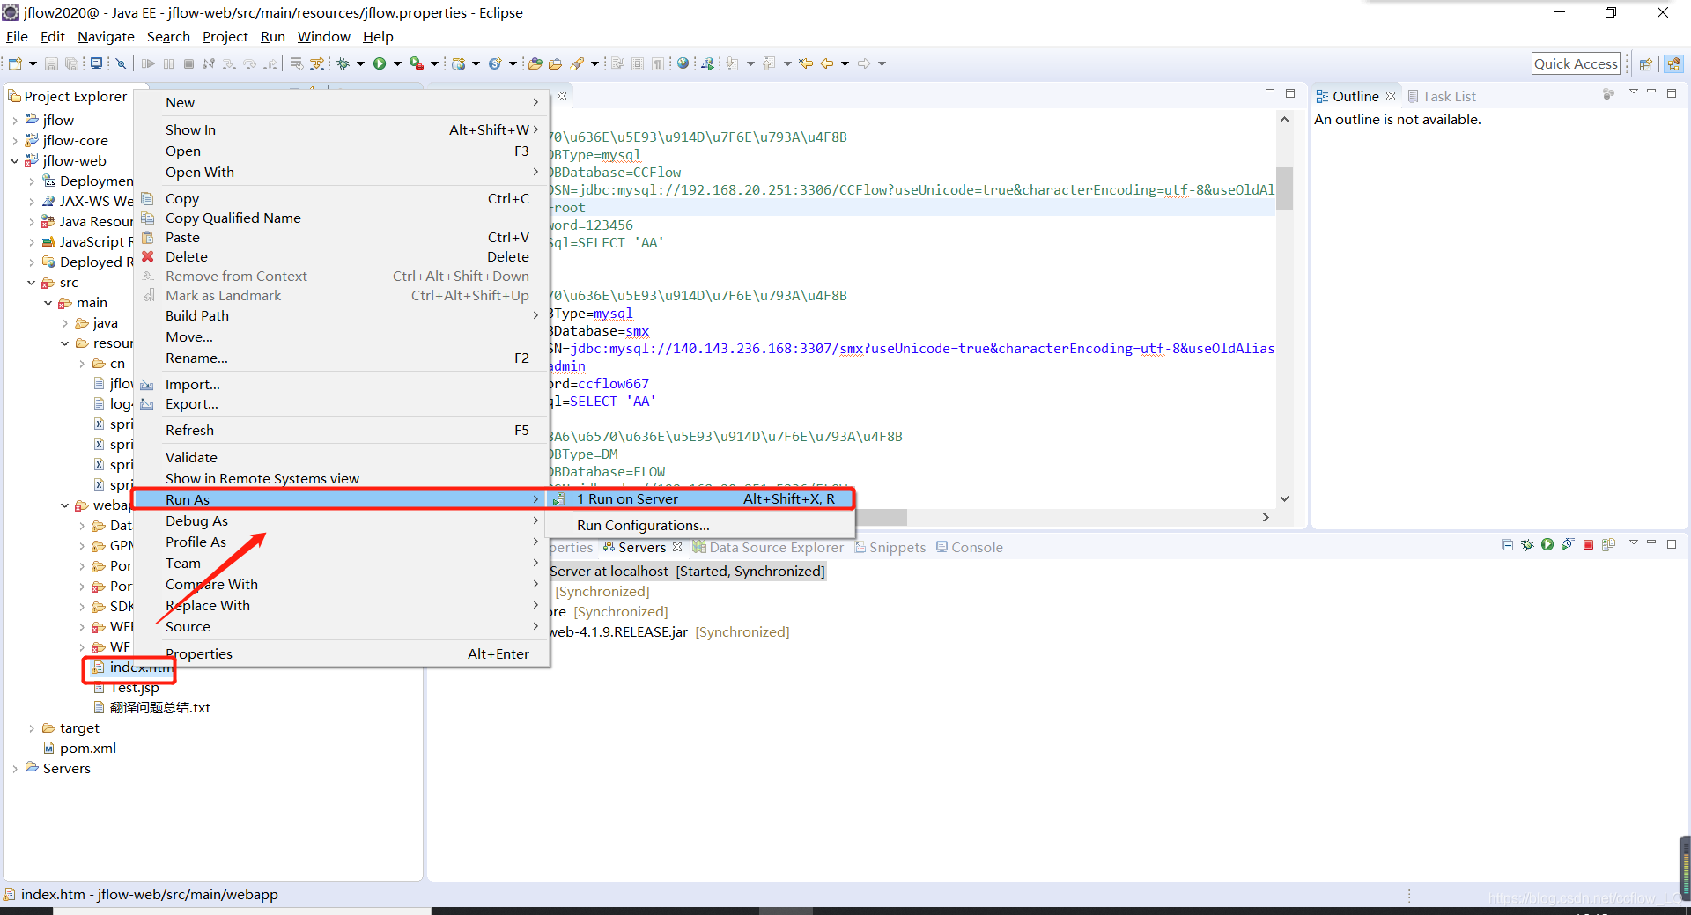Screen dimensions: 1691x915
Task: Open the Servers view menu triangle
Action: click(x=1634, y=543)
